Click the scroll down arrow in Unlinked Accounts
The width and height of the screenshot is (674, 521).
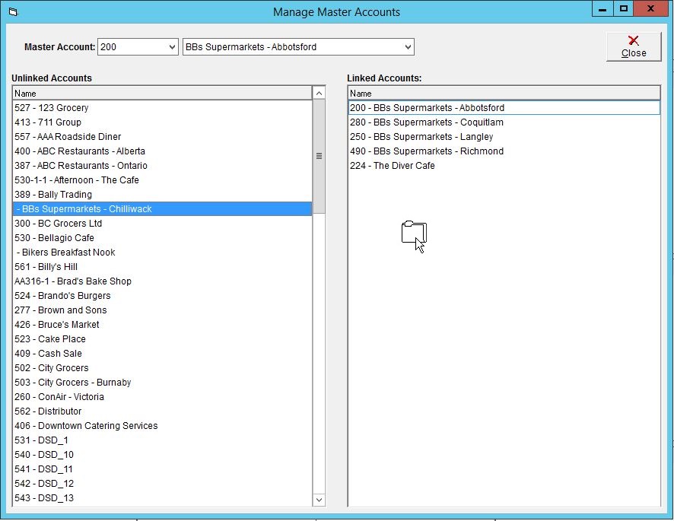tap(319, 500)
